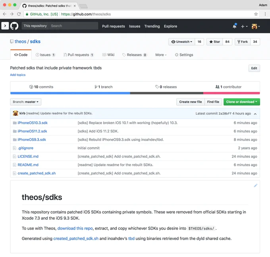
Task: Click the create_patched_sdk.sh file icon
Action: click(x=15, y=173)
